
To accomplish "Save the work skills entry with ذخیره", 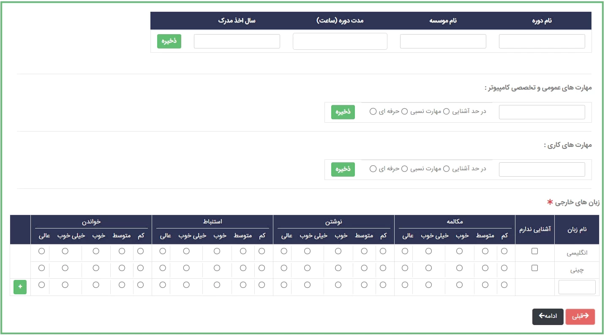I will [343, 169].
